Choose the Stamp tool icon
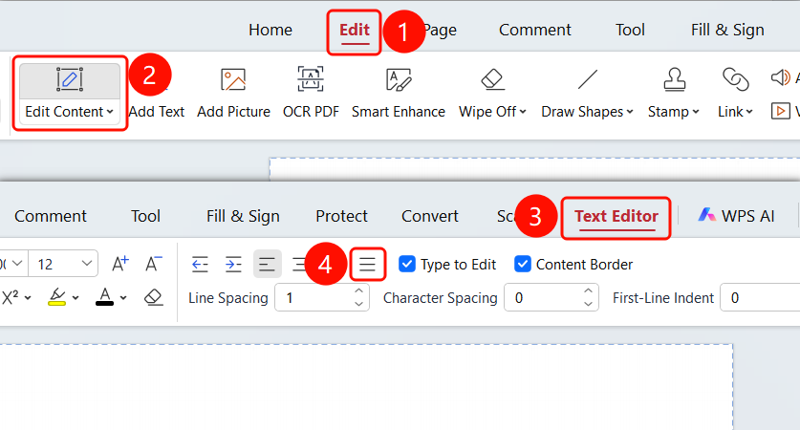 coord(674,79)
